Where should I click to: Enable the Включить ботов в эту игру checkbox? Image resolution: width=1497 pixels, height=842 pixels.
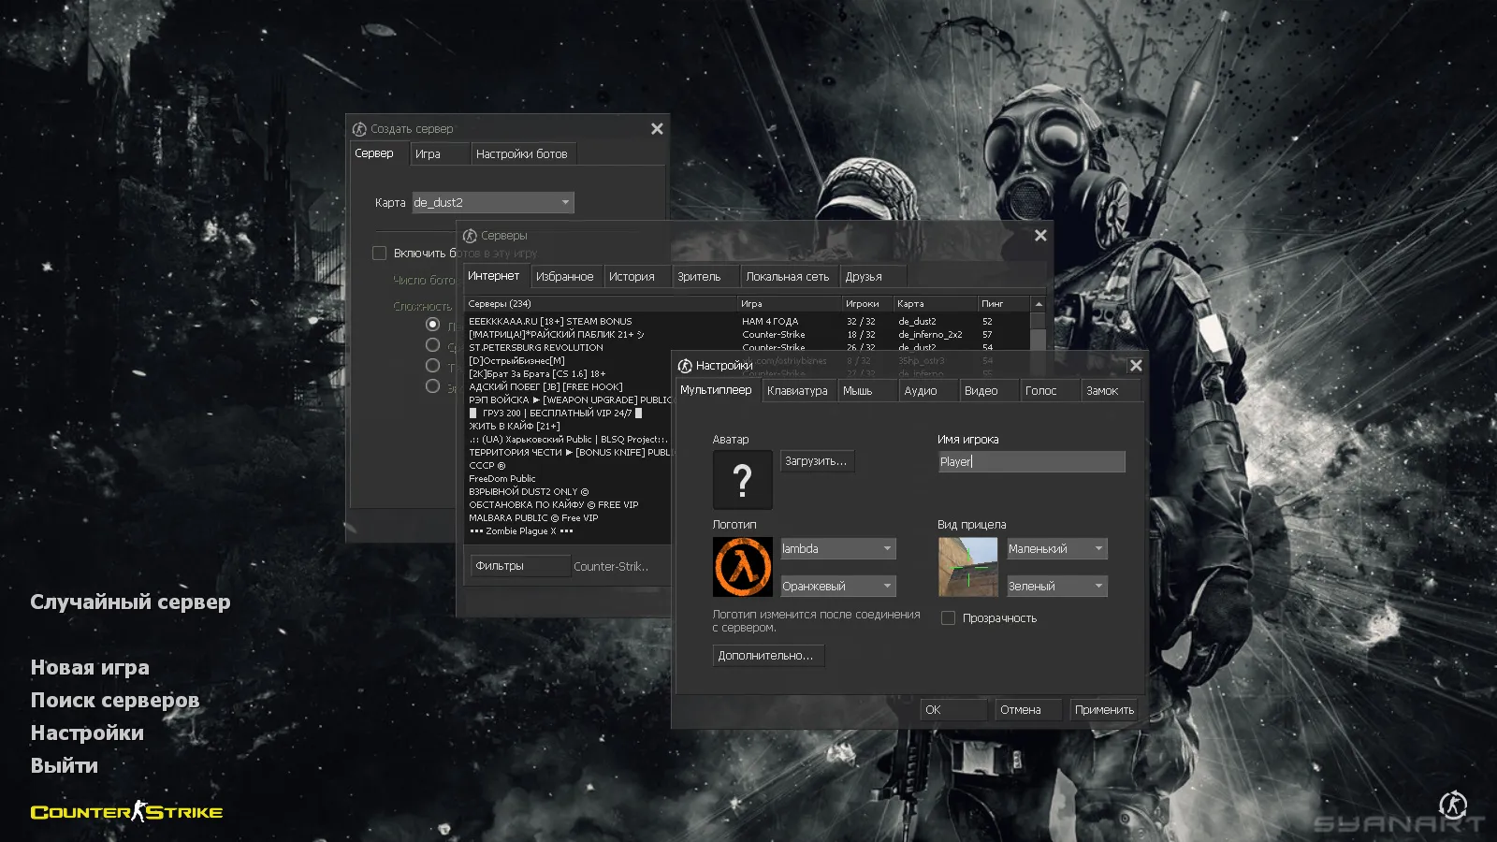[379, 253]
